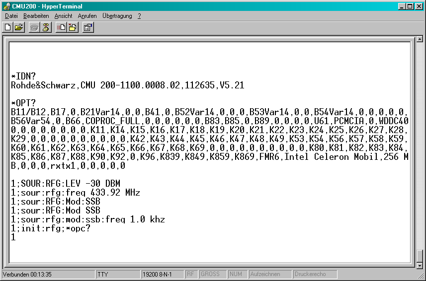Click the GROSS status bar indicator
The width and height of the screenshot is (426, 281).
click(x=213, y=274)
